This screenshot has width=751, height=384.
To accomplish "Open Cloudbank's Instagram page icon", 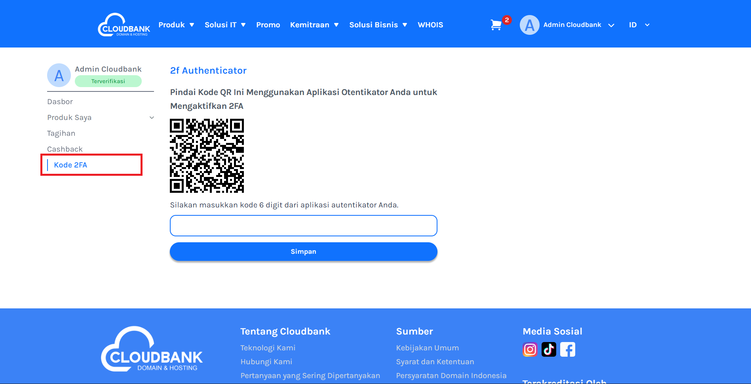I will pos(530,350).
